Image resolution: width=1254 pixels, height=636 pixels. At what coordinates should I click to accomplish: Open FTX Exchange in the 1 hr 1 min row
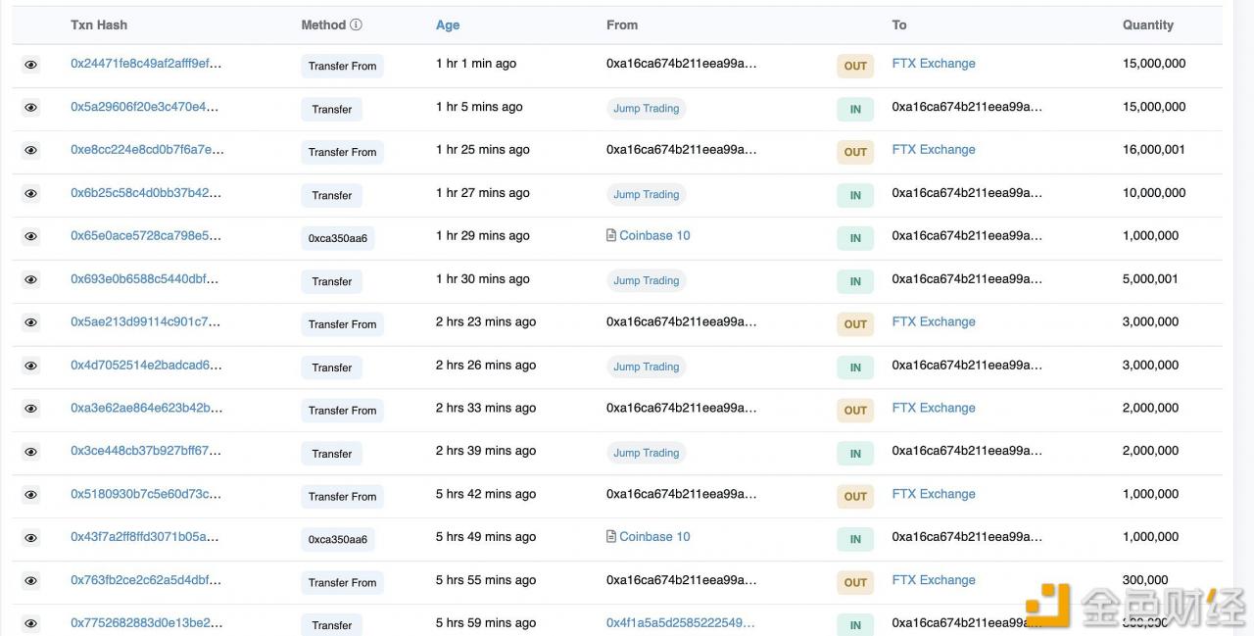[934, 64]
